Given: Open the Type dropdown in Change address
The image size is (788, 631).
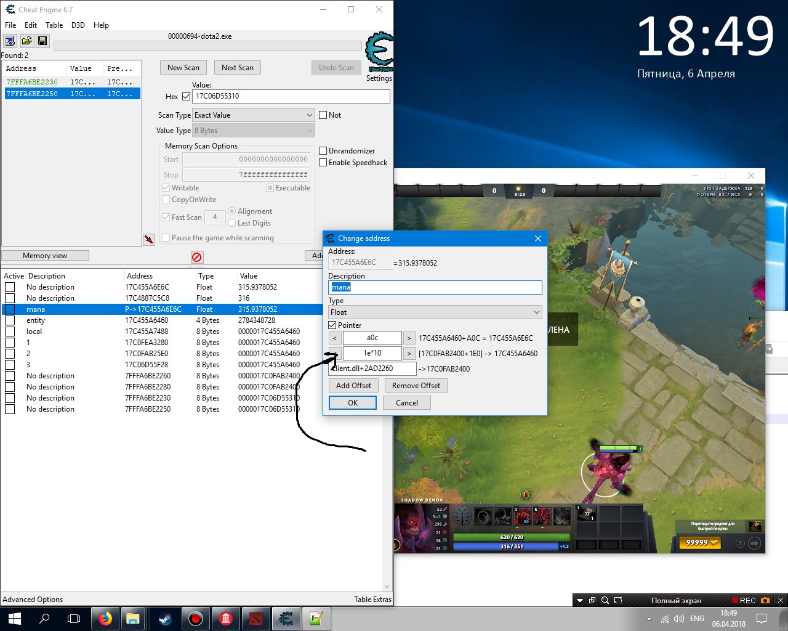Looking at the screenshot, I should [x=435, y=312].
